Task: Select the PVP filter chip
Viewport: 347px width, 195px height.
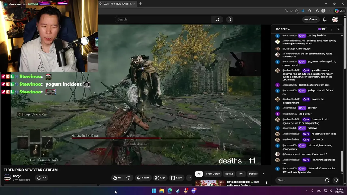Action: 241,174
